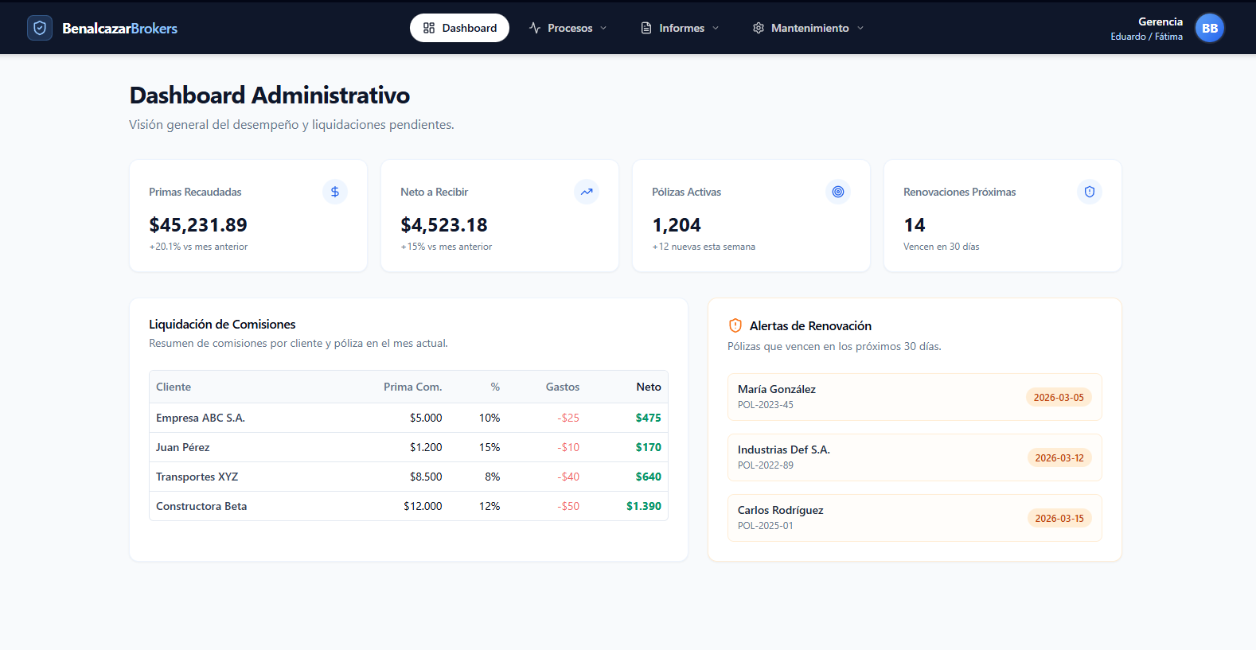The image size is (1256, 650).
Task: Select the Empresa ABC S.A. row
Action: [408, 418]
